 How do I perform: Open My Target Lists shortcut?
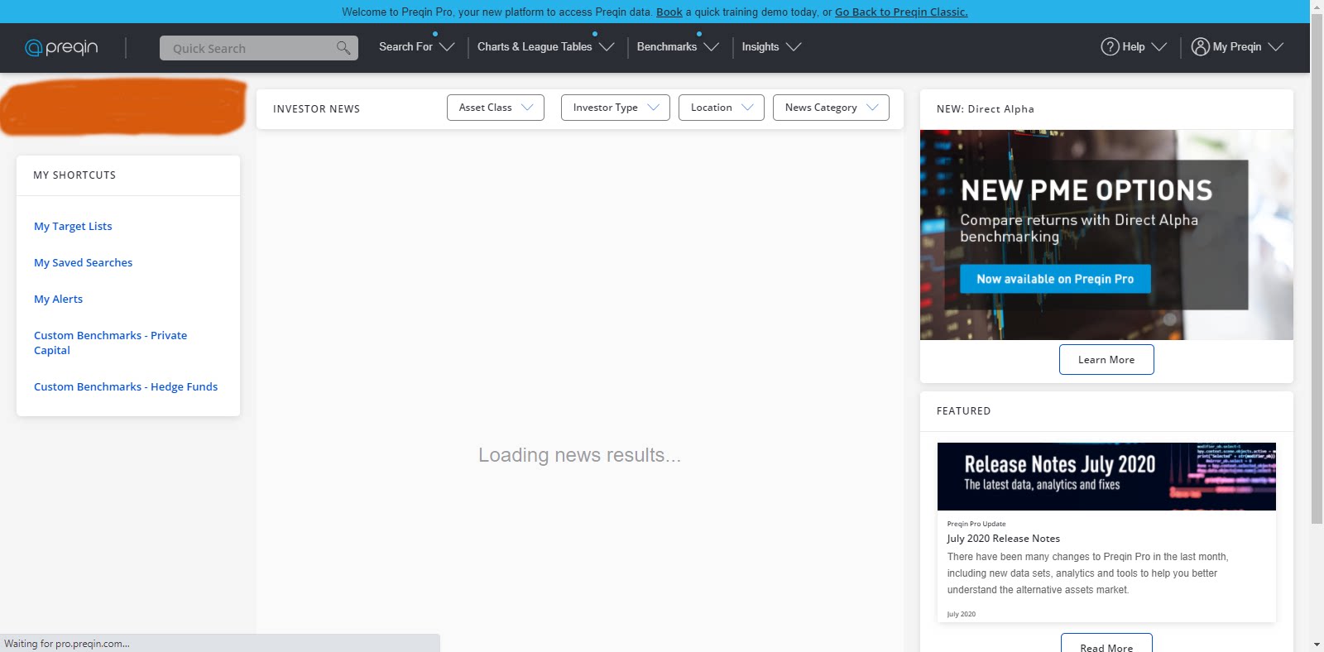coord(73,226)
